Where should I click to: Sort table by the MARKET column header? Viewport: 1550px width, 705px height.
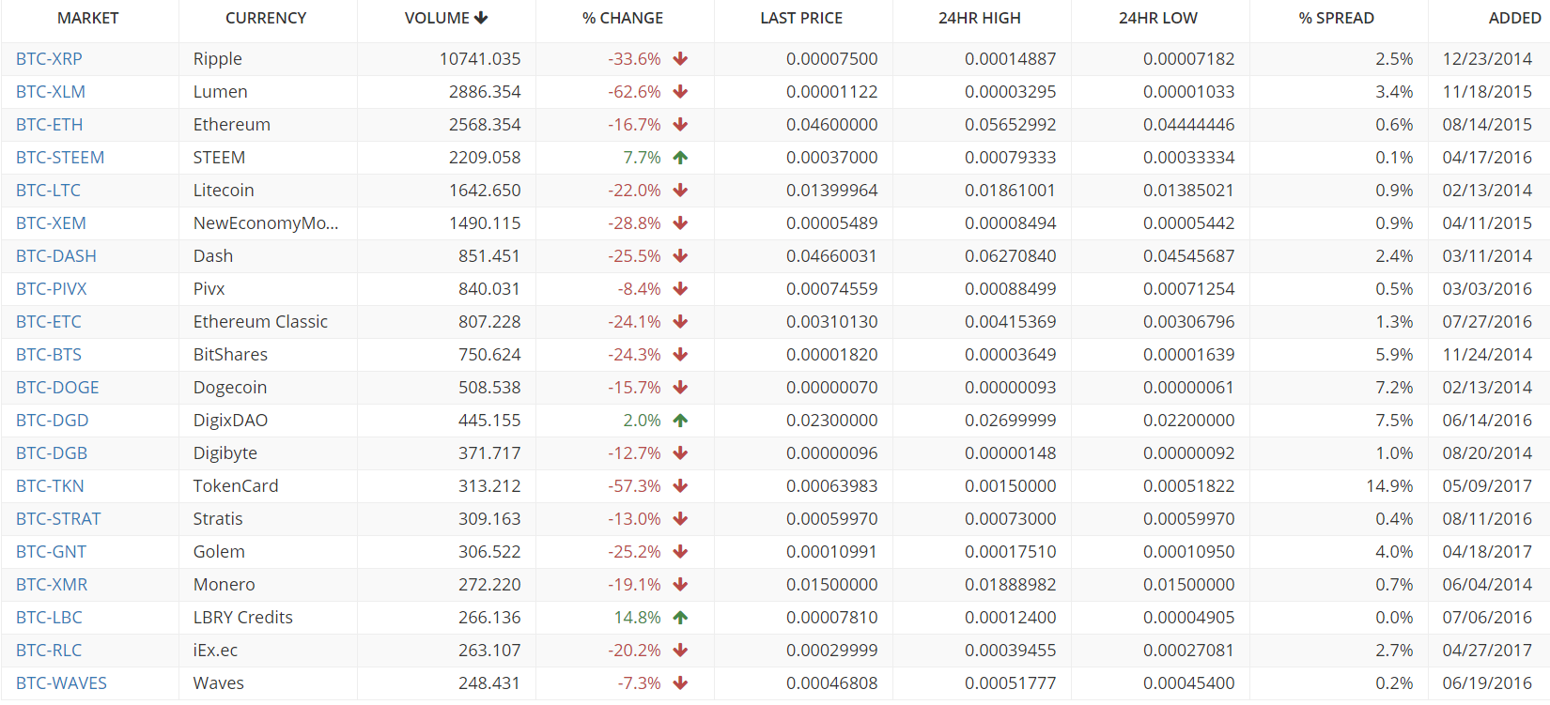click(x=88, y=18)
